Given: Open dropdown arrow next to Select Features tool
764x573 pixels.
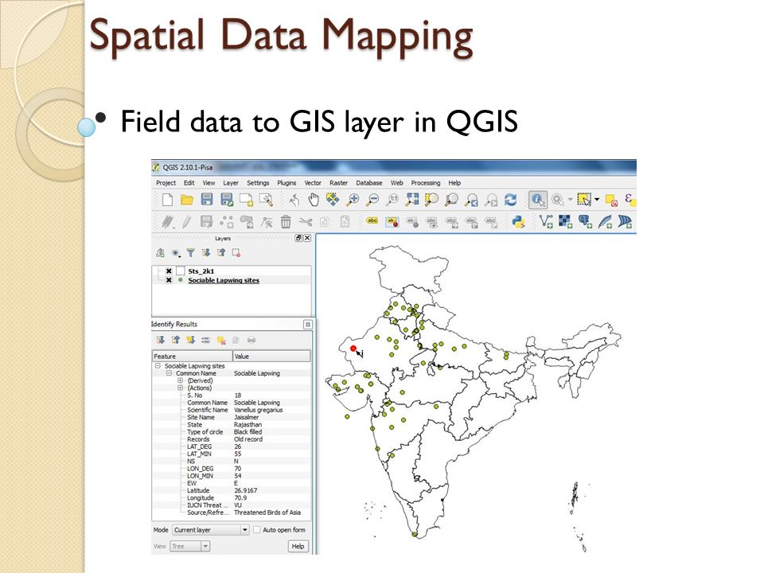Looking at the screenshot, I should [x=596, y=199].
